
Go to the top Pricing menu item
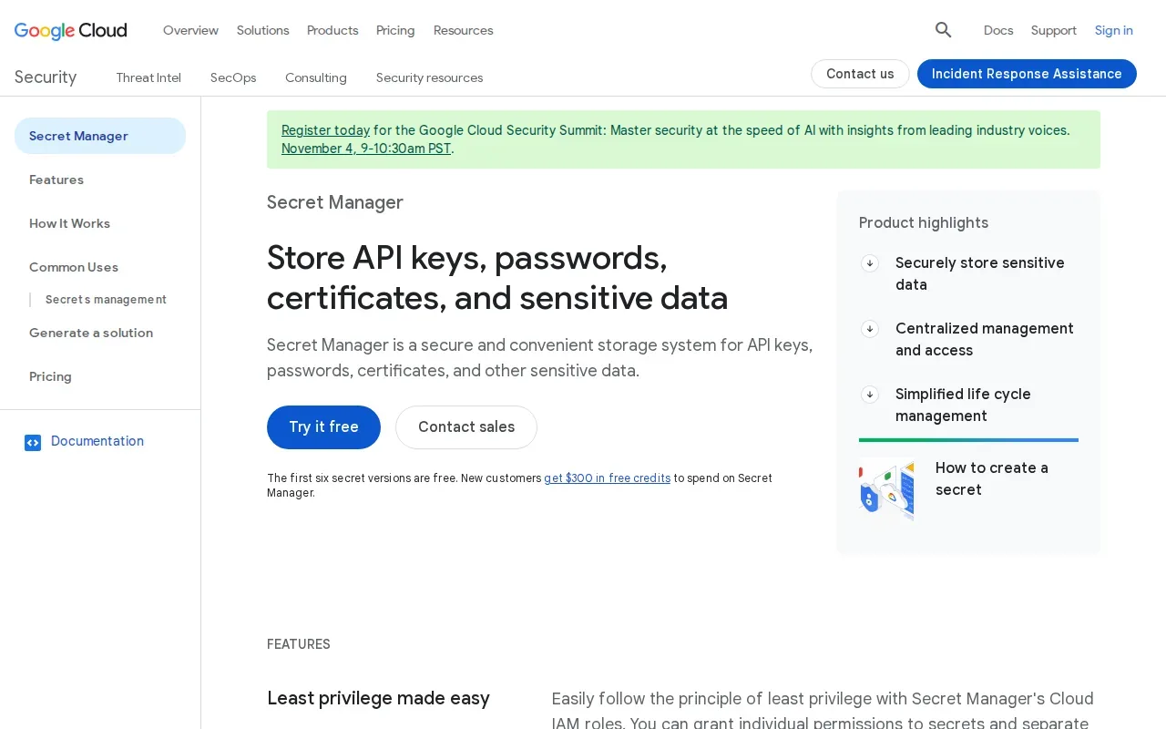coord(395,30)
